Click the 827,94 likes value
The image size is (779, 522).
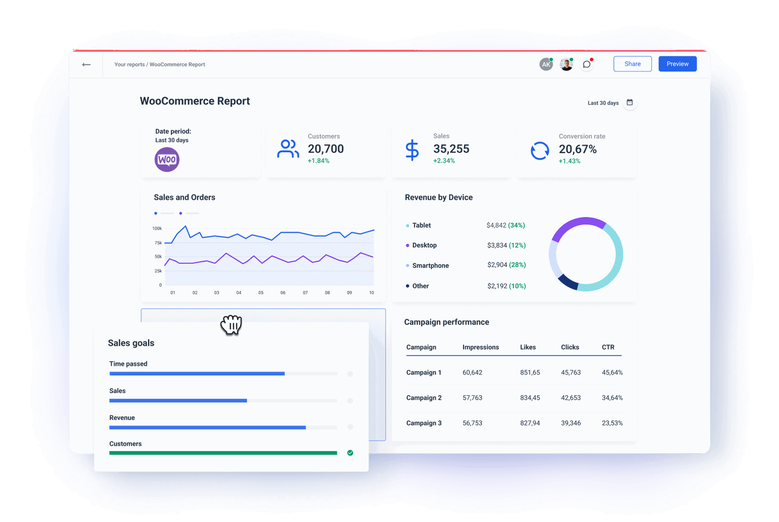(530, 423)
